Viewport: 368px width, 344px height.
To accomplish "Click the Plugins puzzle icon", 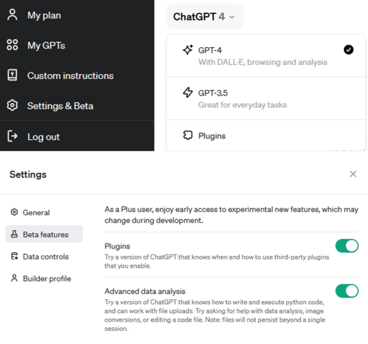I will 188,136.
